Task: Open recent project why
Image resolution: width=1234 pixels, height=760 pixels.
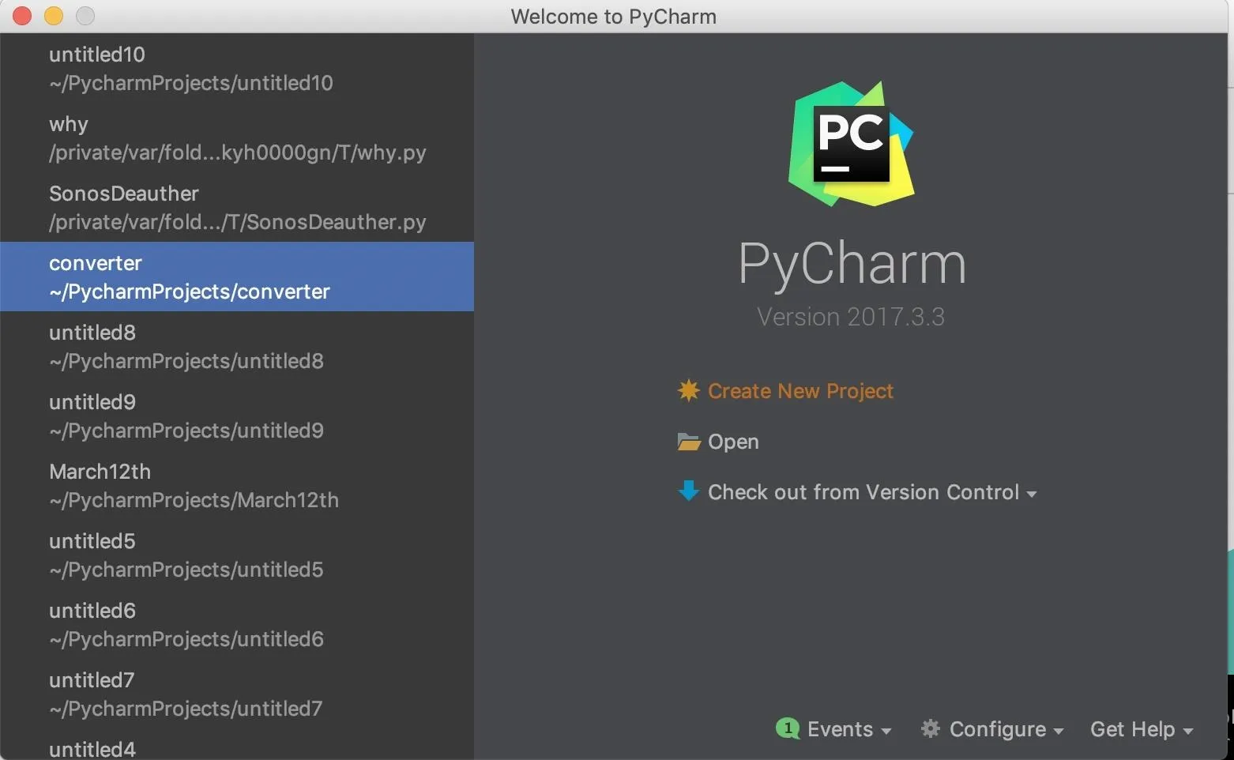Action: point(237,137)
